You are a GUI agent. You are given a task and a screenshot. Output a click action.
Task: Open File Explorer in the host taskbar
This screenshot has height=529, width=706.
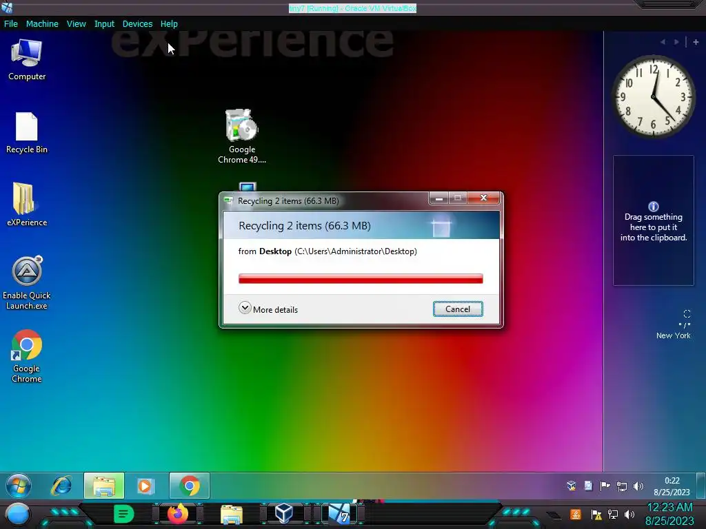tap(232, 515)
